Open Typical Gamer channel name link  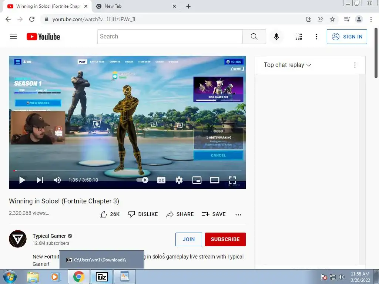(x=49, y=236)
